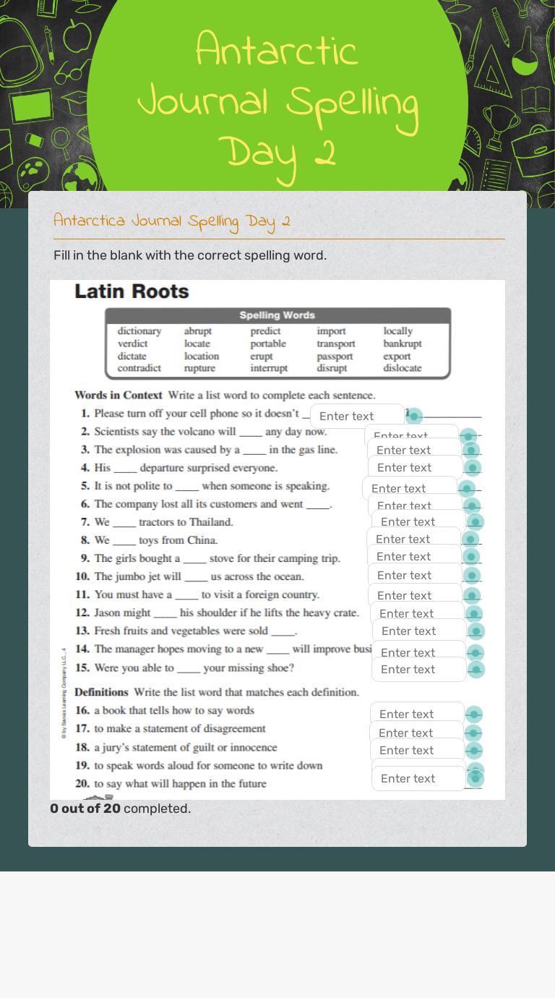Screen dimensions: 555x998
Task: Click the teal dot marker for sentence 15 missing shoe
Action: coord(476,670)
